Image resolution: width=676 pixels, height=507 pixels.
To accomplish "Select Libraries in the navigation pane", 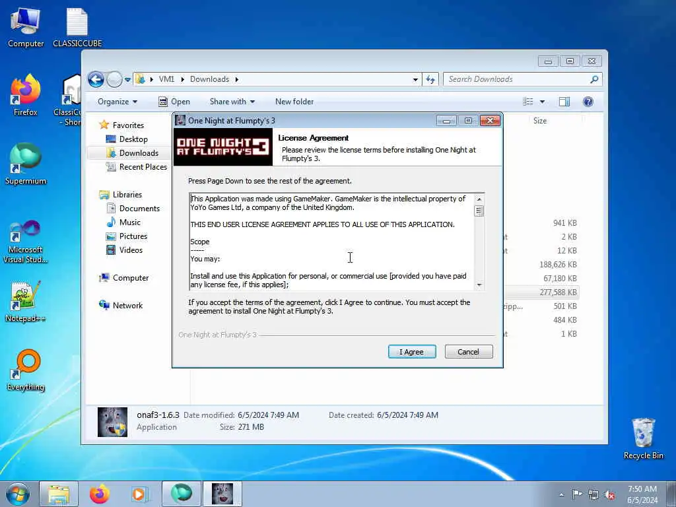I will point(127,195).
